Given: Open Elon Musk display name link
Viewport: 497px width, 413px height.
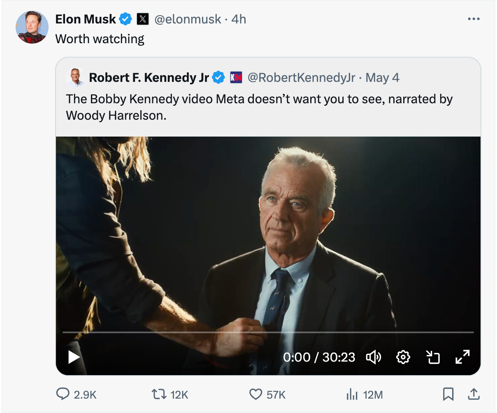Looking at the screenshot, I should [86, 19].
